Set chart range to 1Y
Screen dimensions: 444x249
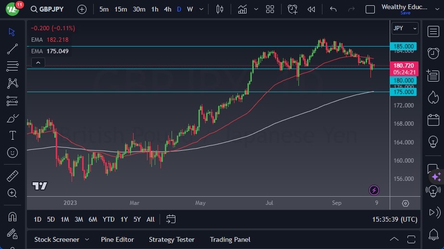[x=124, y=219]
